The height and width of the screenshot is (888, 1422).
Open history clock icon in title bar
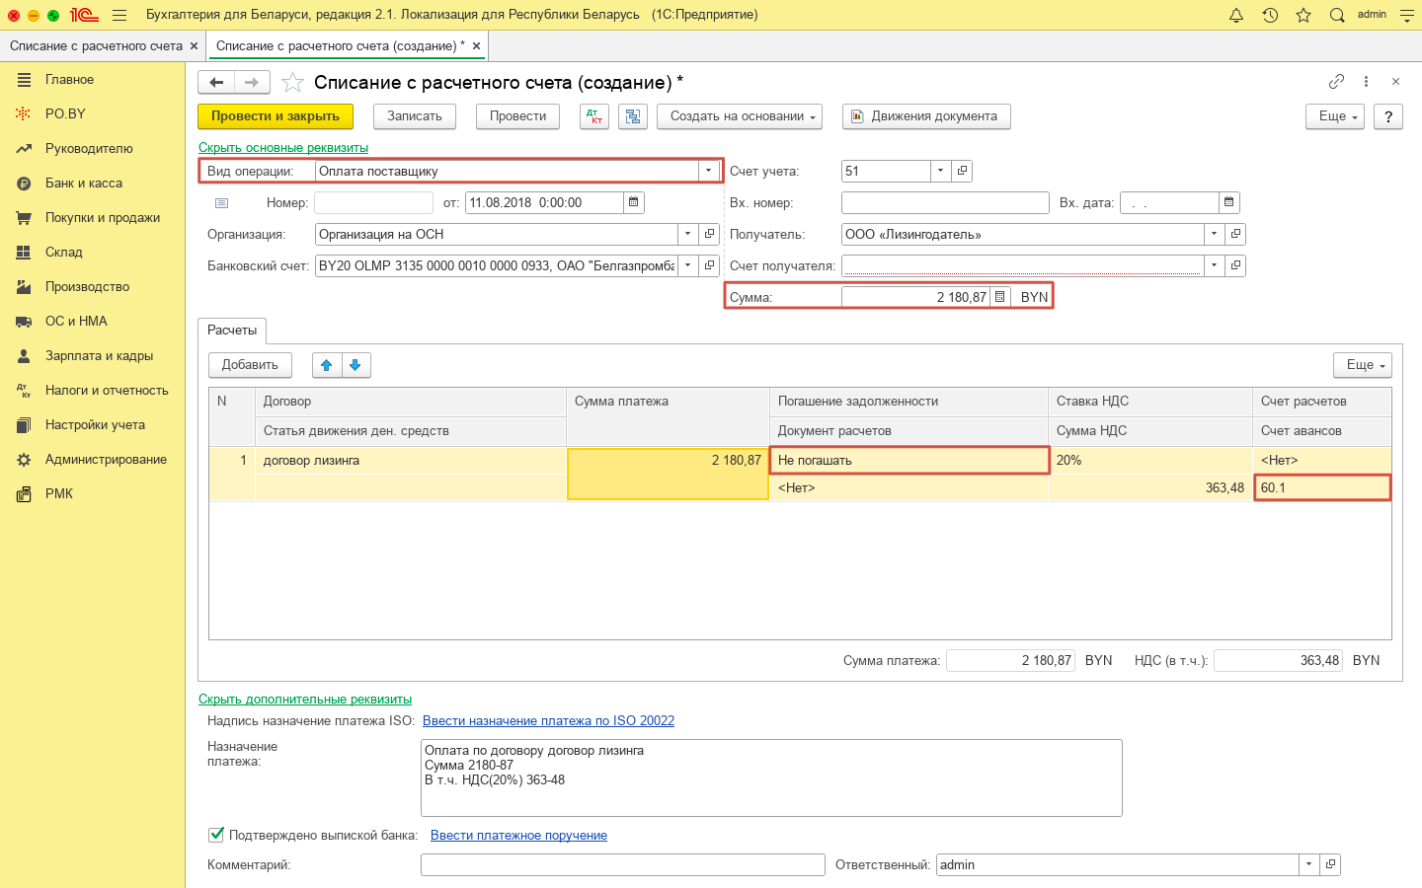point(1270,15)
